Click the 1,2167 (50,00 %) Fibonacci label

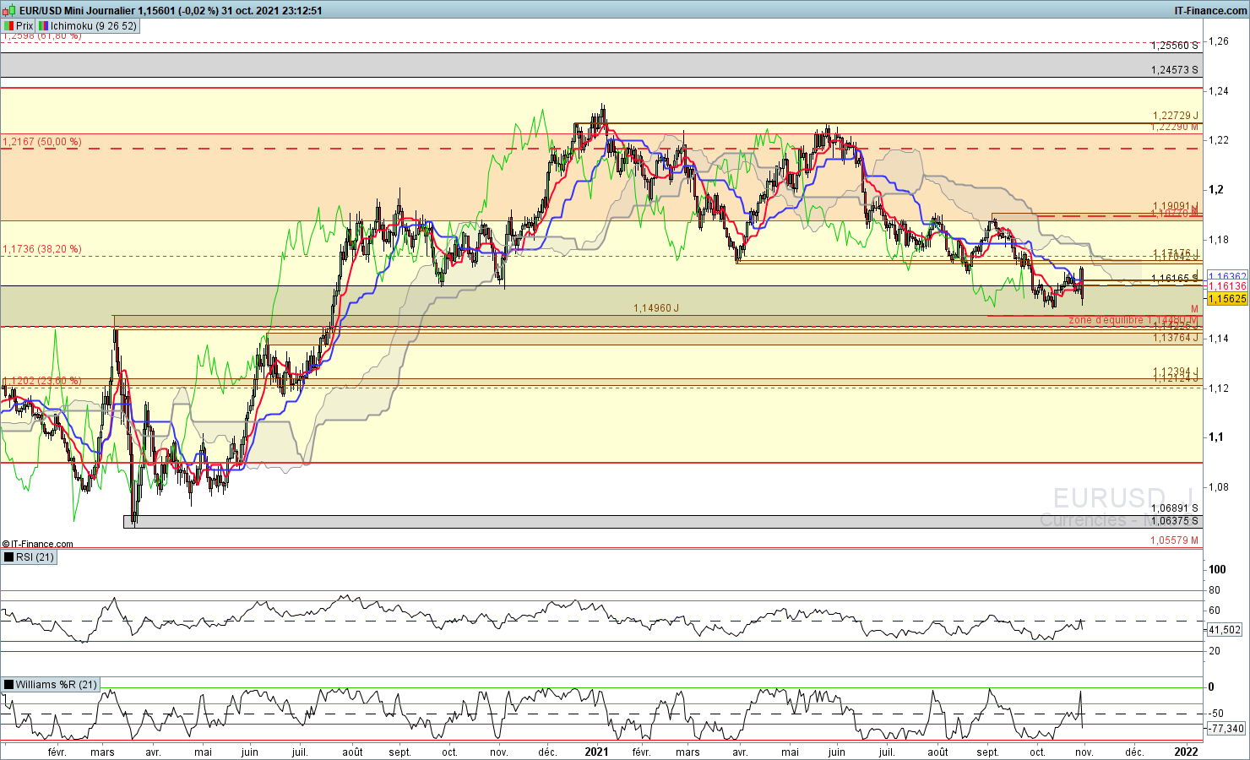pos(42,142)
